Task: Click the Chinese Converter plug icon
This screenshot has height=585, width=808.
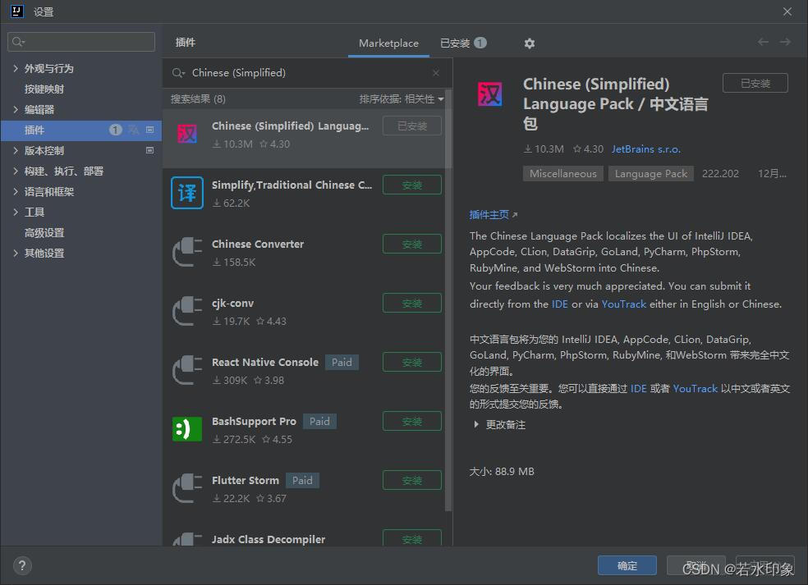Action: click(187, 252)
